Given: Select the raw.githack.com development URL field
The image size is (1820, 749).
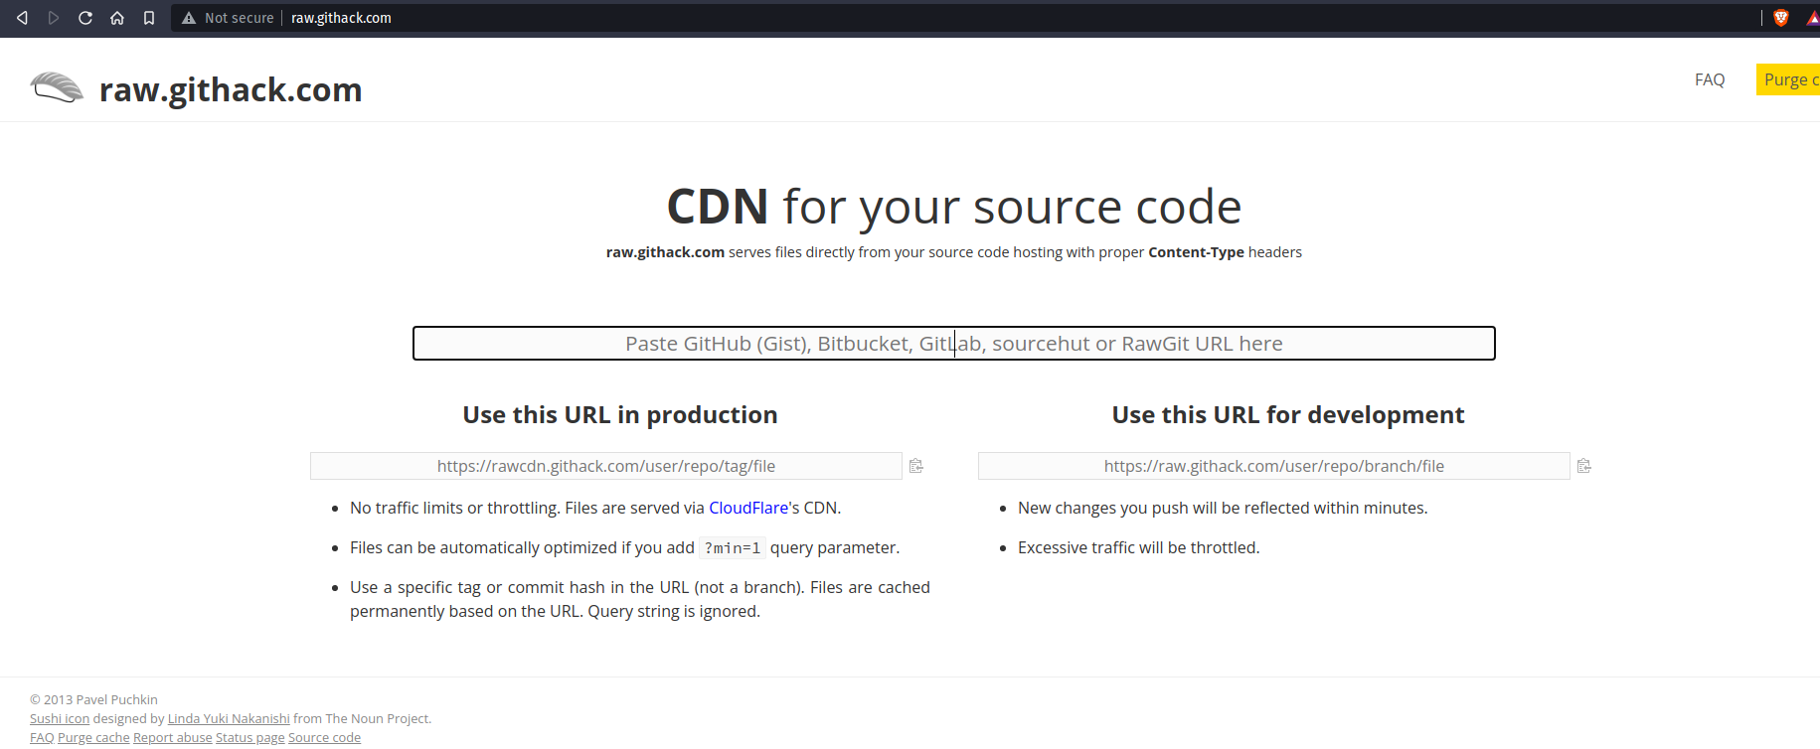Looking at the screenshot, I should 1273,466.
